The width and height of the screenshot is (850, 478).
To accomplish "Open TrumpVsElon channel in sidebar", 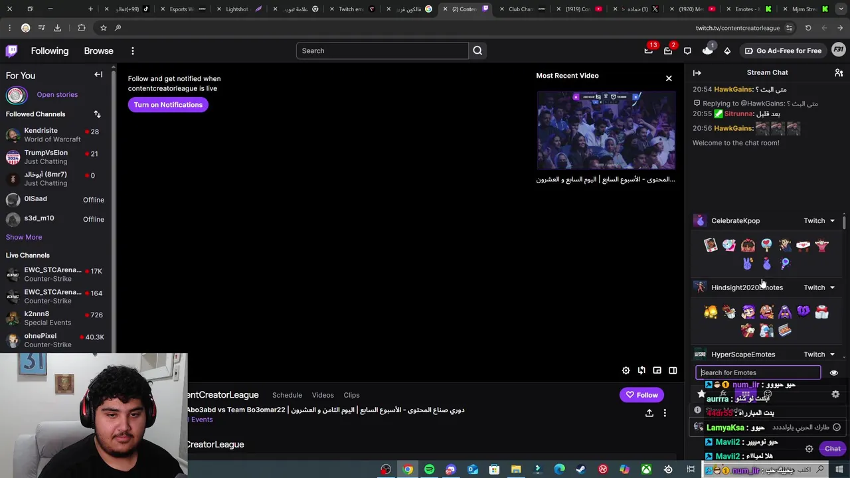I will click(x=57, y=157).
